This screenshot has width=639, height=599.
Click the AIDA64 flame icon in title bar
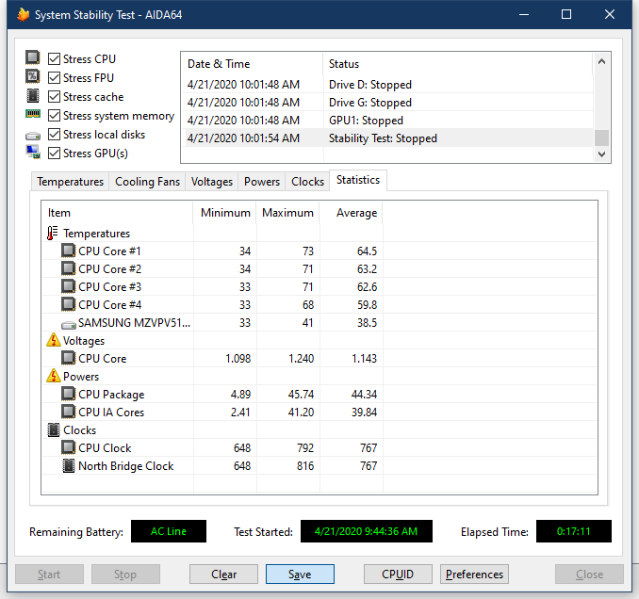click(24, 15)
